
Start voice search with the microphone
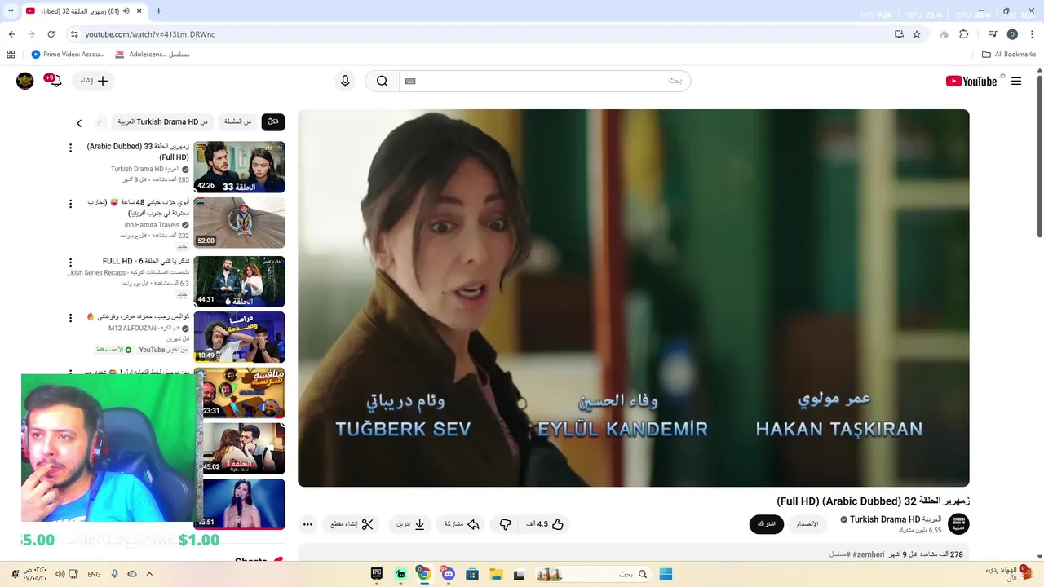coord(345,81)
